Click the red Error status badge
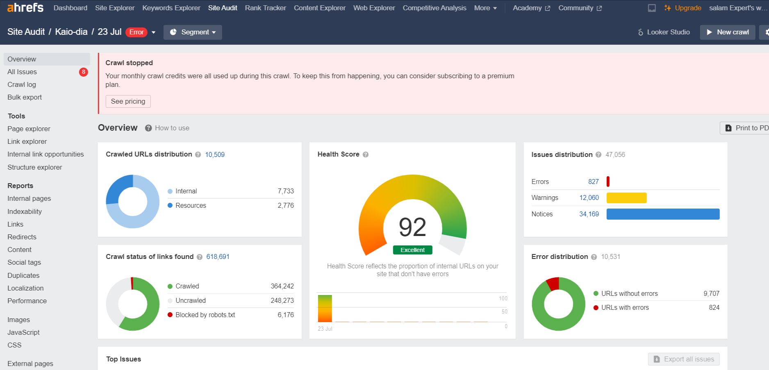The image size is (769, 370). 137,32
